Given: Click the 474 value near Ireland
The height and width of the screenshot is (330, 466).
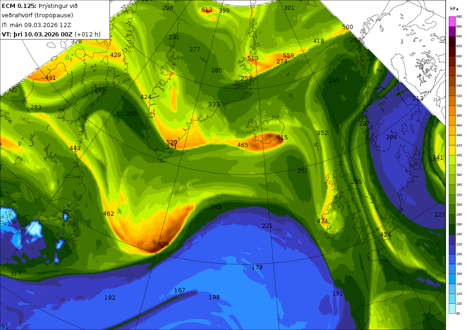Looking at the screenshot, I should coord(322,221).
